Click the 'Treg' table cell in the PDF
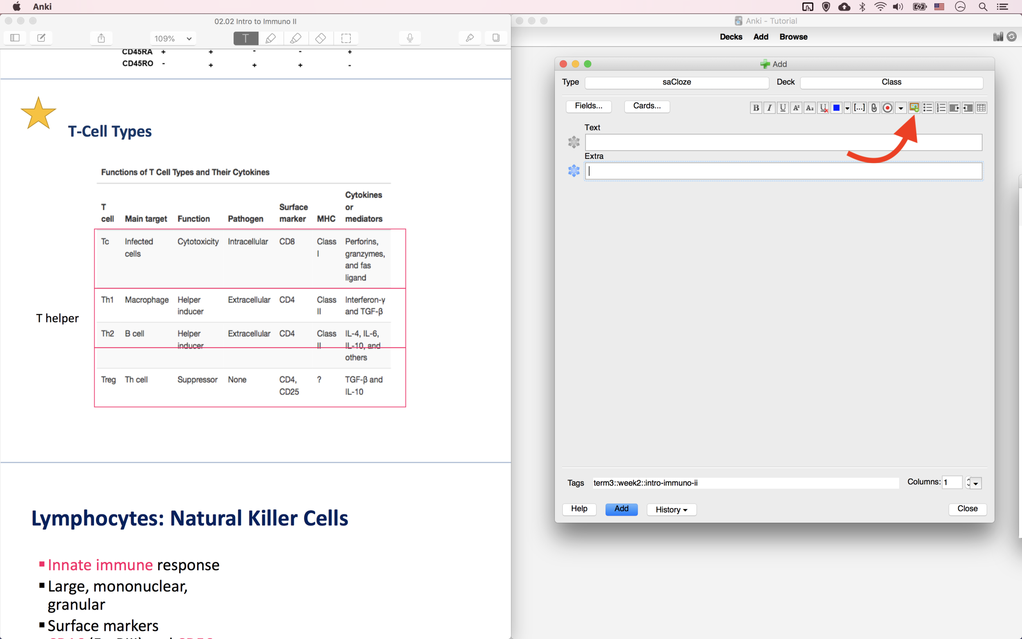Image resolution: width=1022 pixels, height=639 pixels. [x=108, y=379]
